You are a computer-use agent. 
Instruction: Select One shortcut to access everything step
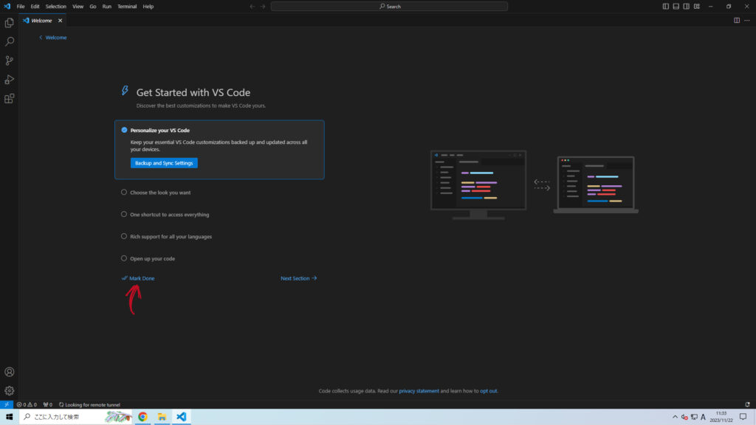[x=165, y=215]
